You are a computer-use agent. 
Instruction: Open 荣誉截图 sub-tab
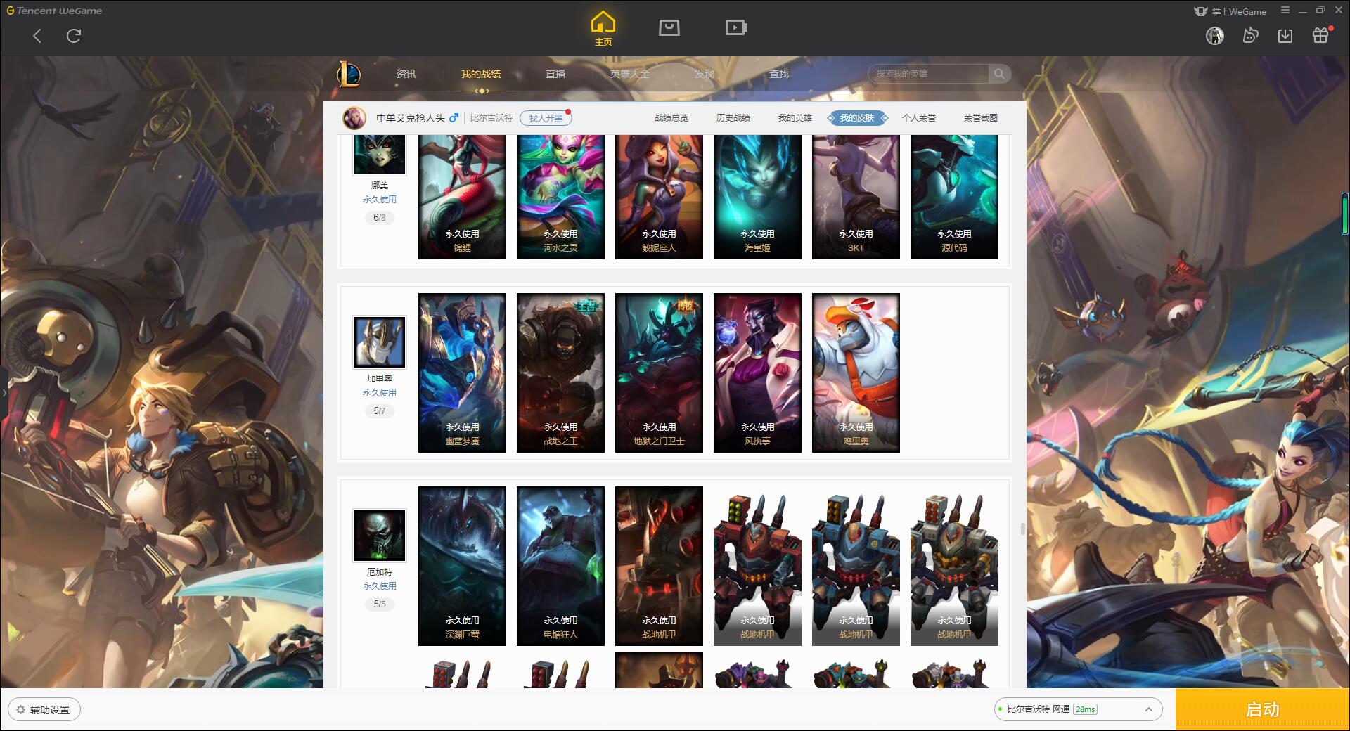(981, 118)
